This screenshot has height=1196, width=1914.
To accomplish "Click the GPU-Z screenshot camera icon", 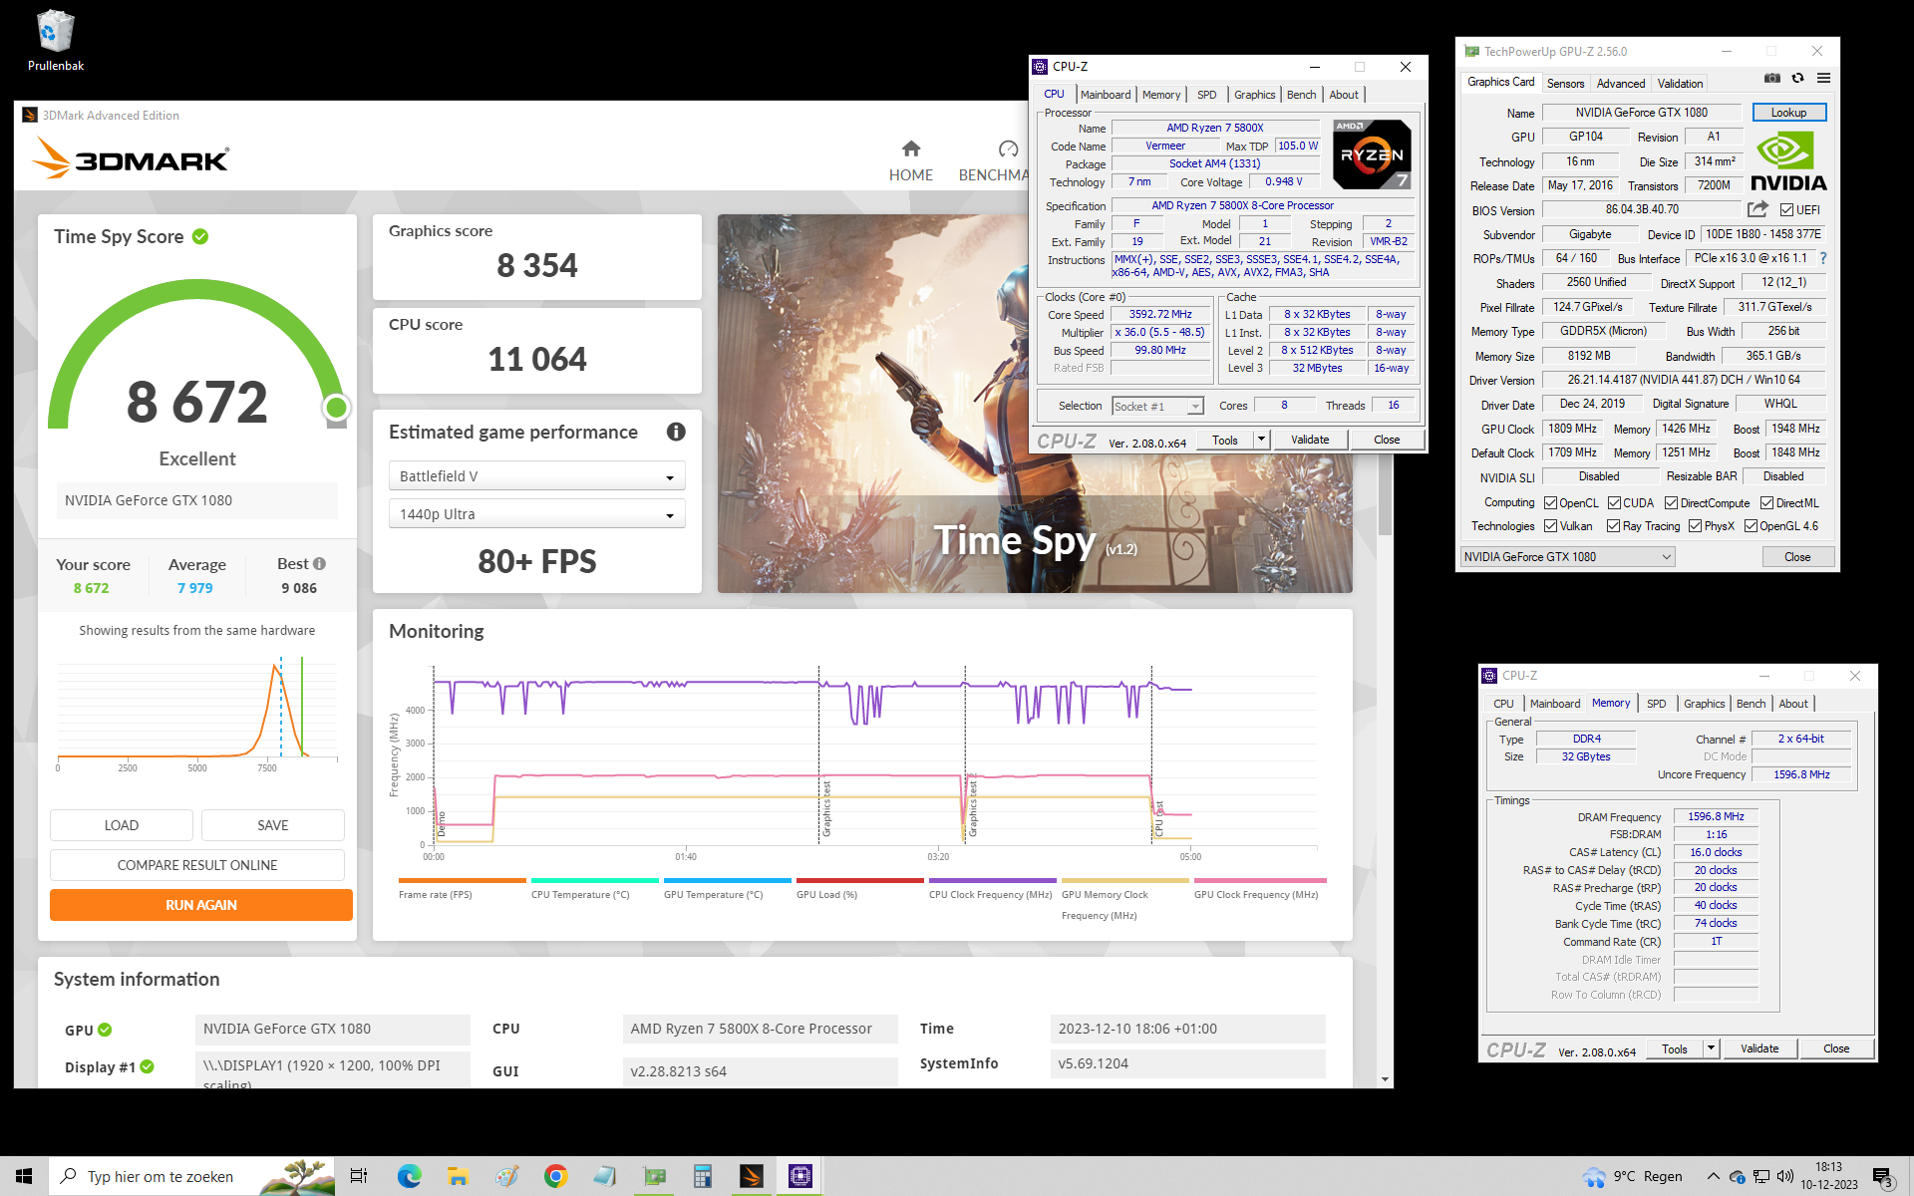I will 1771,78.
